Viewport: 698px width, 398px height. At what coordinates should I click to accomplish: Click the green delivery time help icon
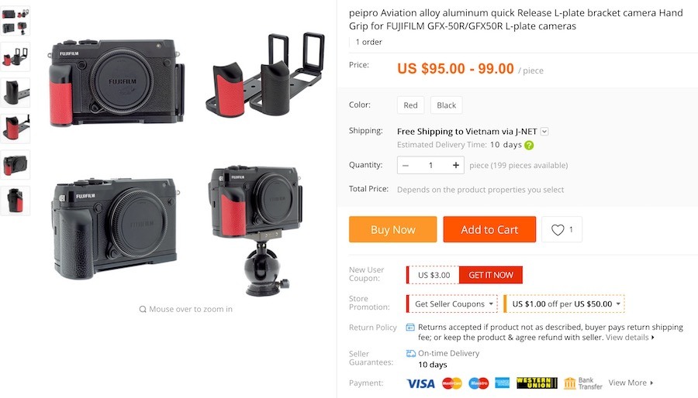pyautogui.click(x=529, y=146)
